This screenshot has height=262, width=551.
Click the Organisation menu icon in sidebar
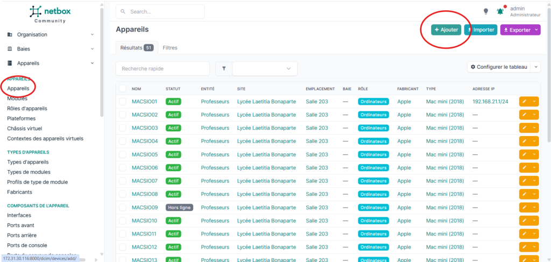pos(10,35)
